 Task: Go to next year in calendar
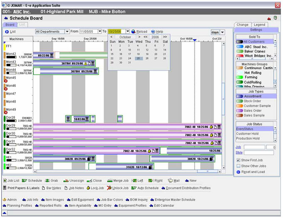165,37
